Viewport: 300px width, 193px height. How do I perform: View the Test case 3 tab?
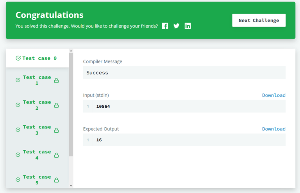coord(37,130)
